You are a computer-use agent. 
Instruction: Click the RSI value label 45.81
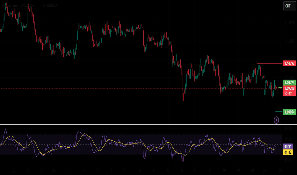coord(288,146)
